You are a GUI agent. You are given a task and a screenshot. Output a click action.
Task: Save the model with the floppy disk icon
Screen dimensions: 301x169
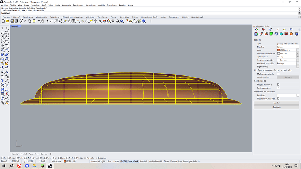pyautogui.click(x=12, y=21)
